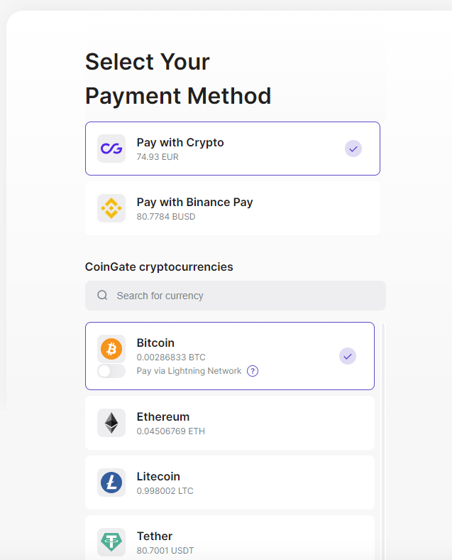Select the Pay with Binance Pay option
Viewport: 452px width, 560px height.
[232, 208]
